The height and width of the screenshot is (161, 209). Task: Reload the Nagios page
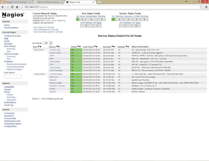[12, 7]
